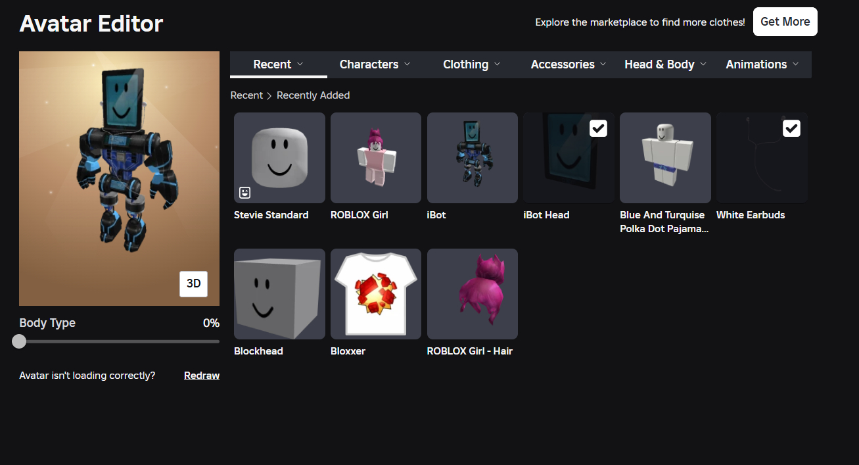Expand the Animations dropdown chevron

point(796,64)
